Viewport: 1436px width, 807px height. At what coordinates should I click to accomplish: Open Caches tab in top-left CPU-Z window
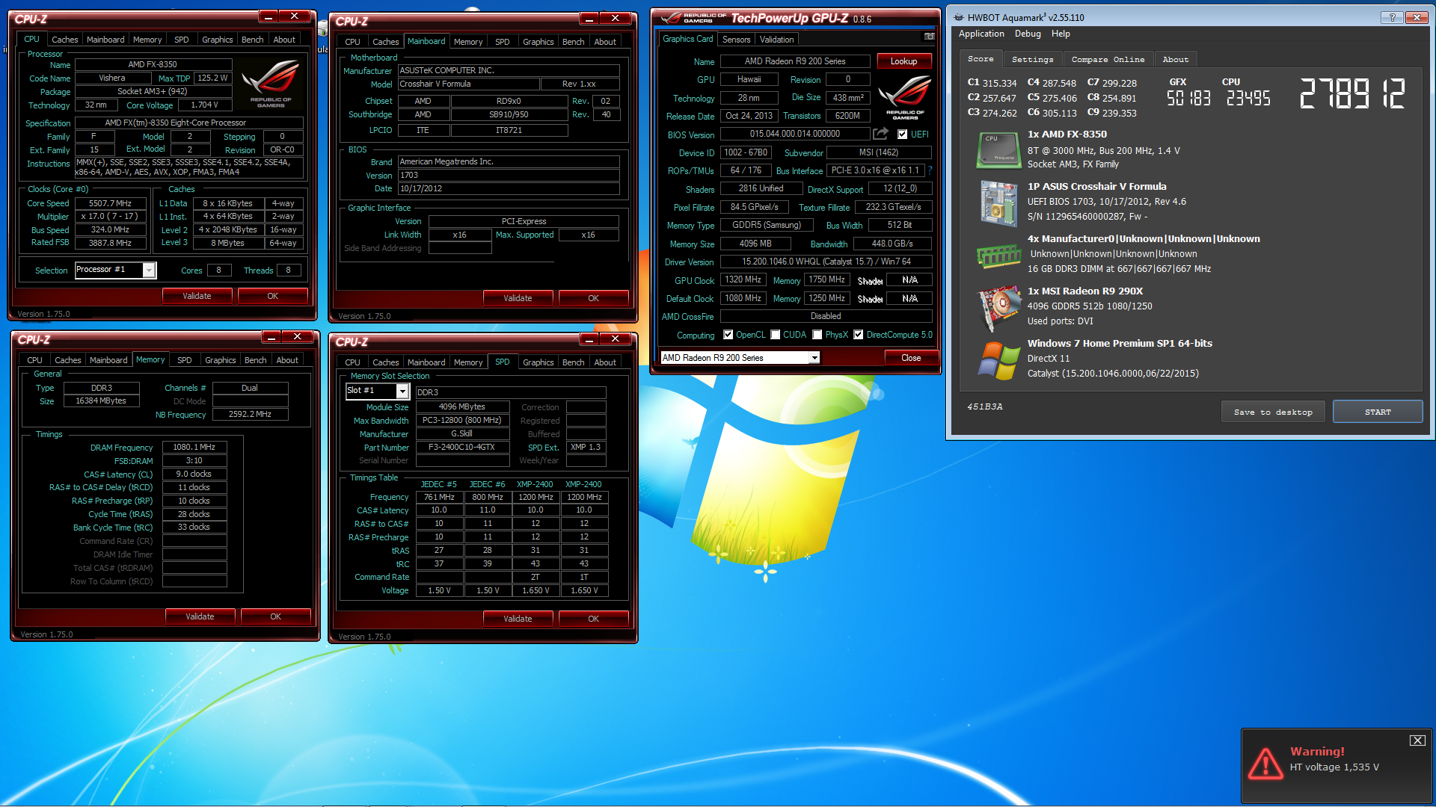click(x=64, y=40)
